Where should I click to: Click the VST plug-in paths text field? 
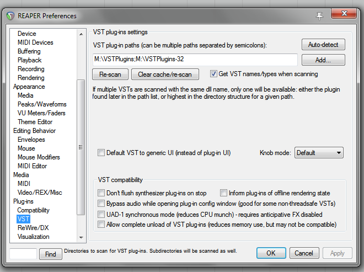click(195, 60)
